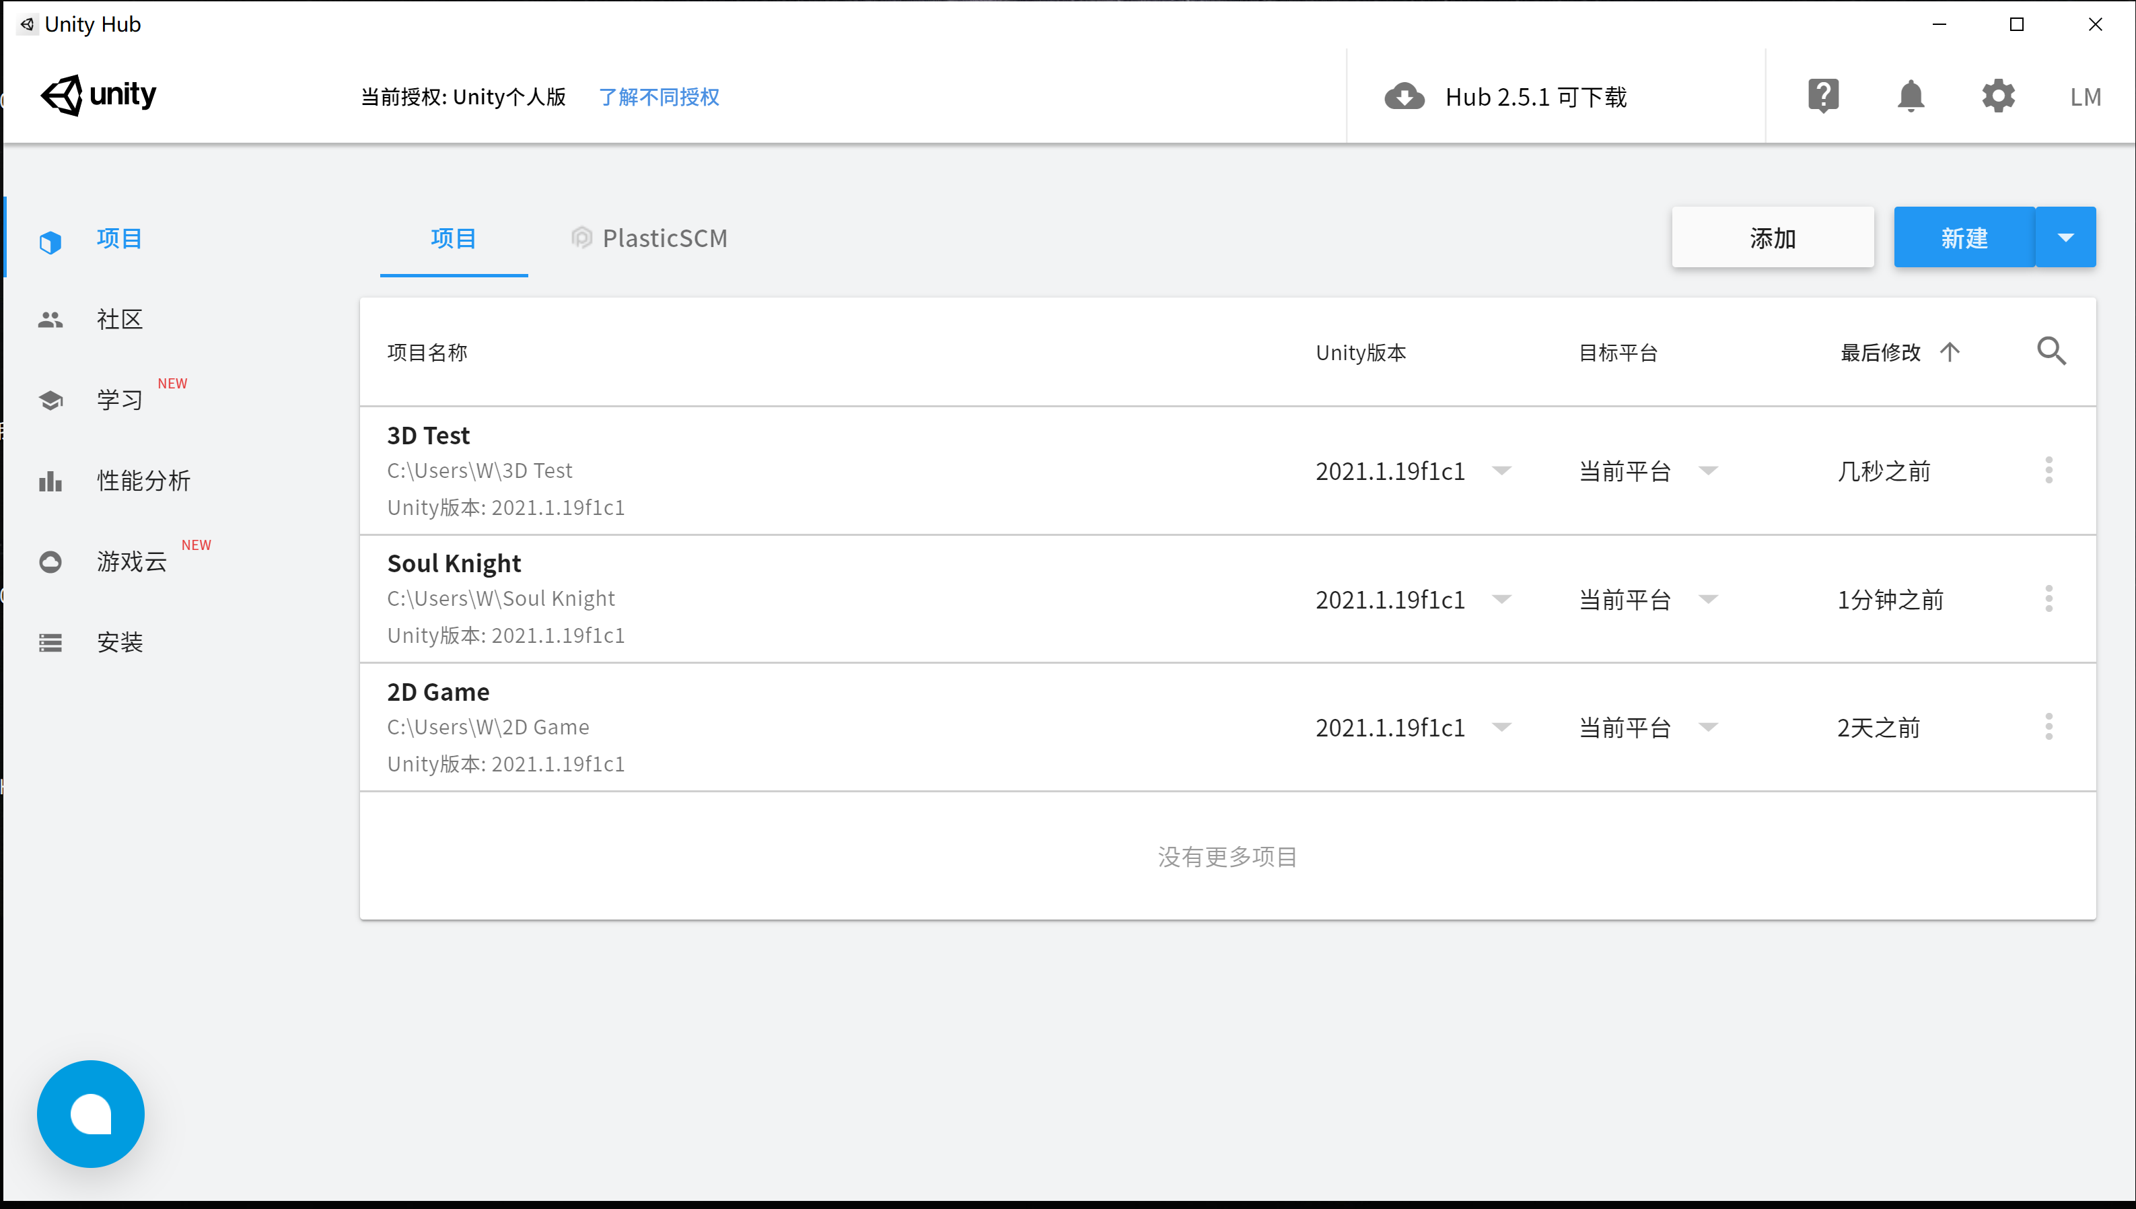Expand Unity version dropdown for Soul Knight

tap(1501, 600)
